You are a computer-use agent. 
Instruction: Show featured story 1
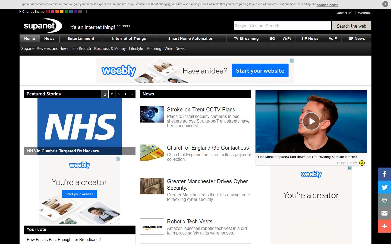[x=105, y=94]
